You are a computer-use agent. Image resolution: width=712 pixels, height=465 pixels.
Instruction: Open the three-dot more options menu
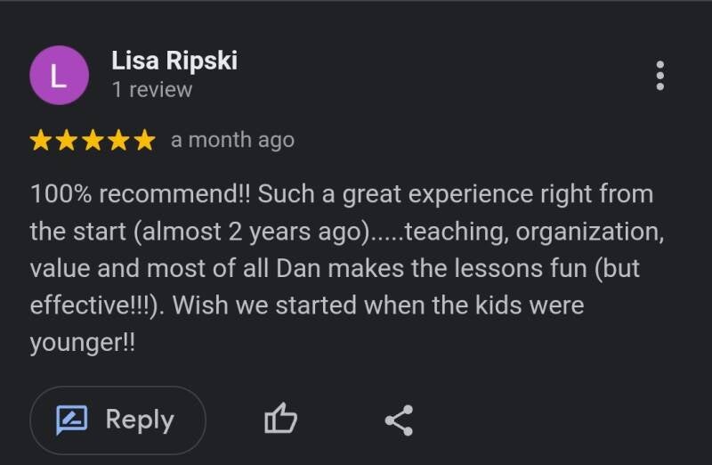click(659, 76)
